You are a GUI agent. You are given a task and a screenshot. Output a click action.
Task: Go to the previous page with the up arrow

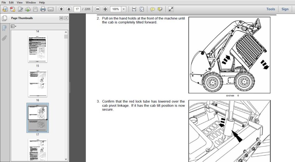[x=61, y=9]
